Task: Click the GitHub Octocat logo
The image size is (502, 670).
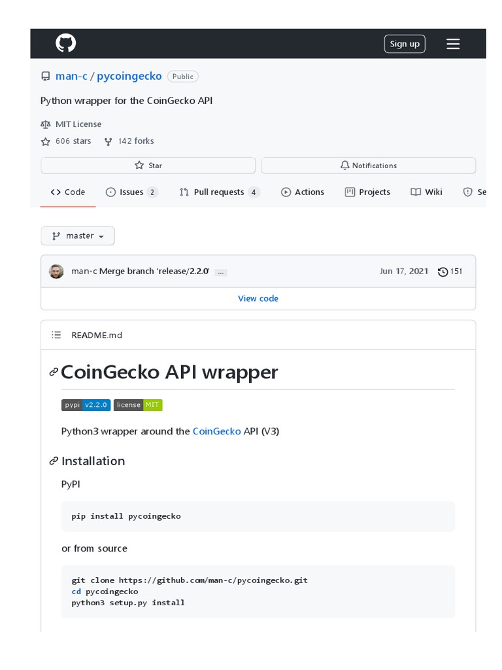Action: pos(65,44)
